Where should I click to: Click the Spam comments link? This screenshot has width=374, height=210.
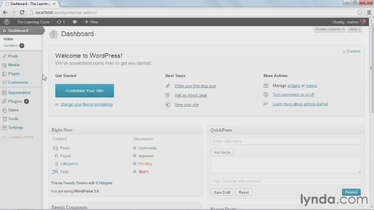pos(143,171)
